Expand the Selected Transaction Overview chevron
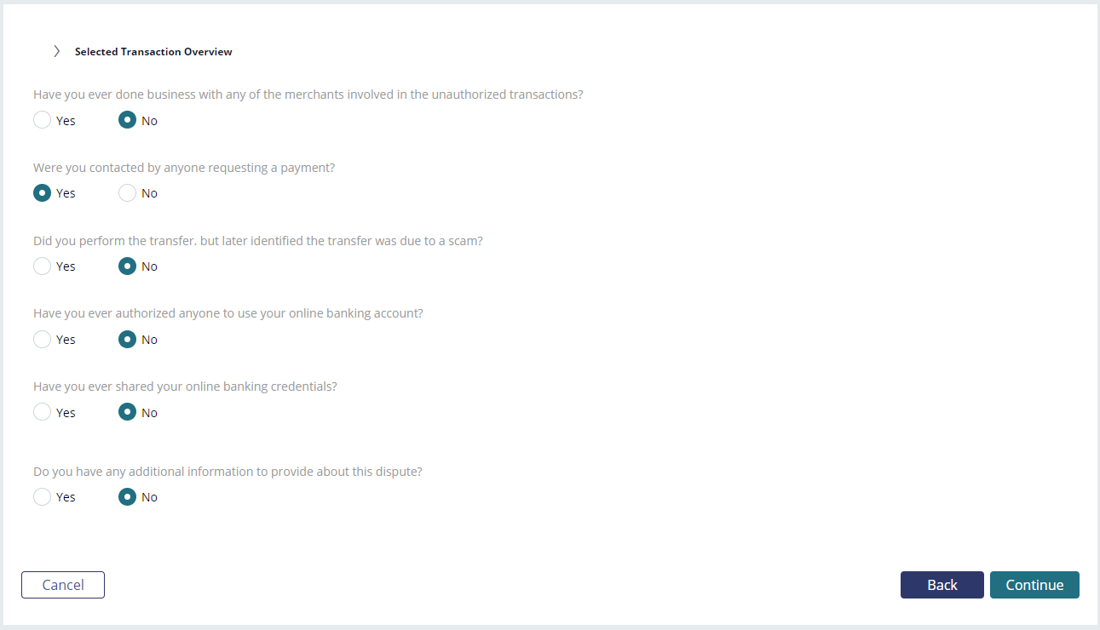Viewport: 1100px width, 630px height. point(57,51)
